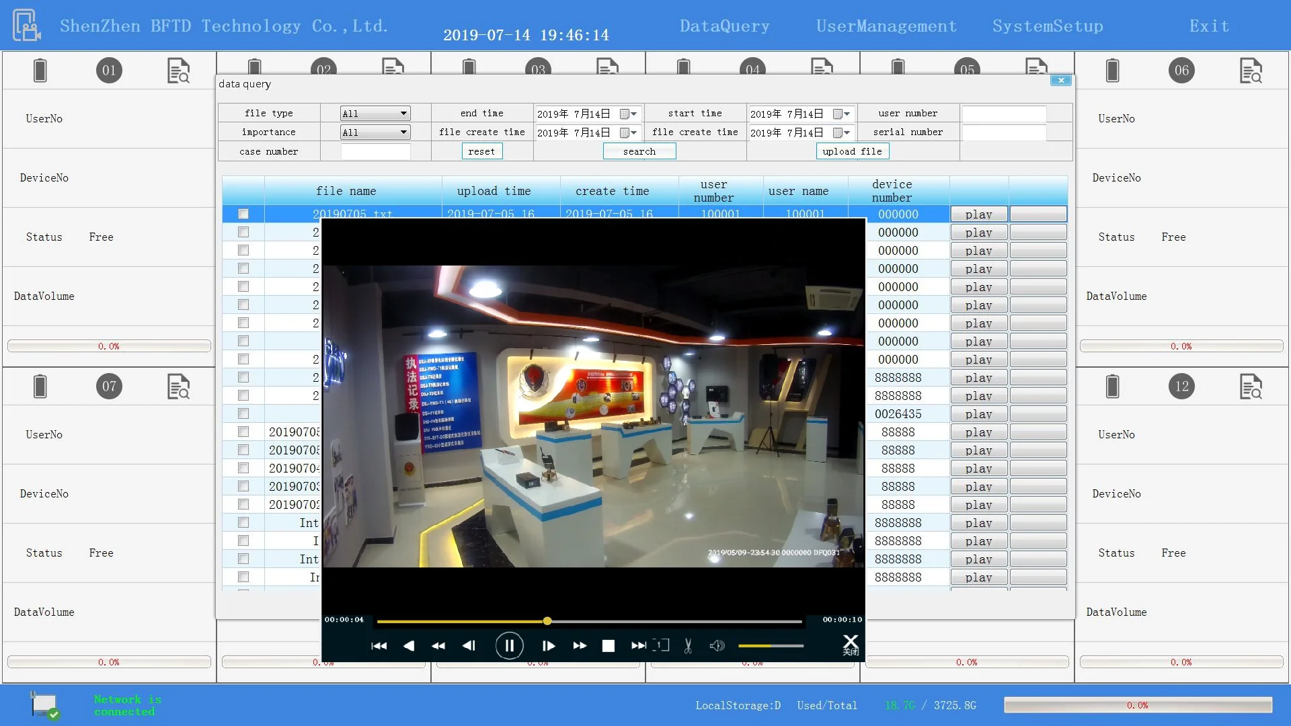Click the upload file button
Image resolution: width=1291 pixels, height=726 pixels.
(x=852, y=152)
